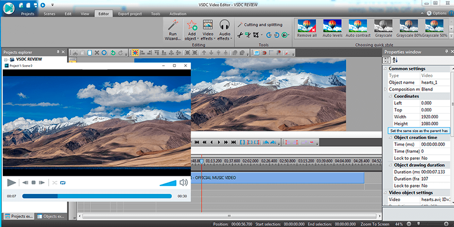Viewport: 454px width, 227px height.
Task: Toggle the highlighted selection mode icon
Action: tap(135, 53)
